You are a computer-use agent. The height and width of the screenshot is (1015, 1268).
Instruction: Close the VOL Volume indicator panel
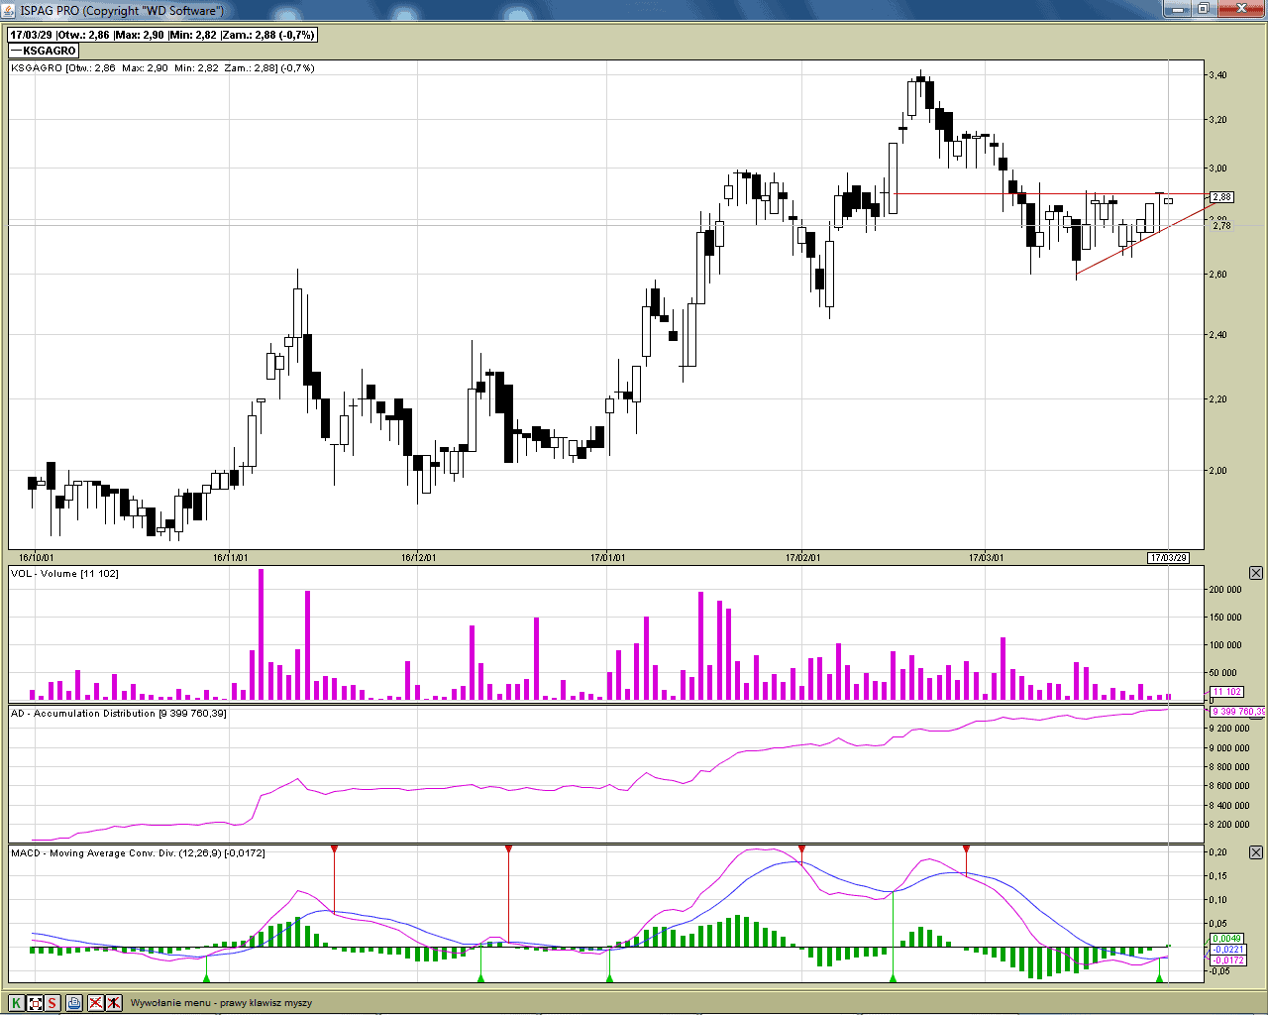[1256, 573]
